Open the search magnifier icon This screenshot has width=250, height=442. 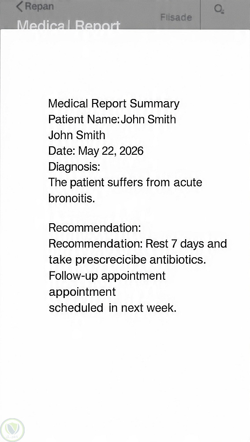coord(219,9)
